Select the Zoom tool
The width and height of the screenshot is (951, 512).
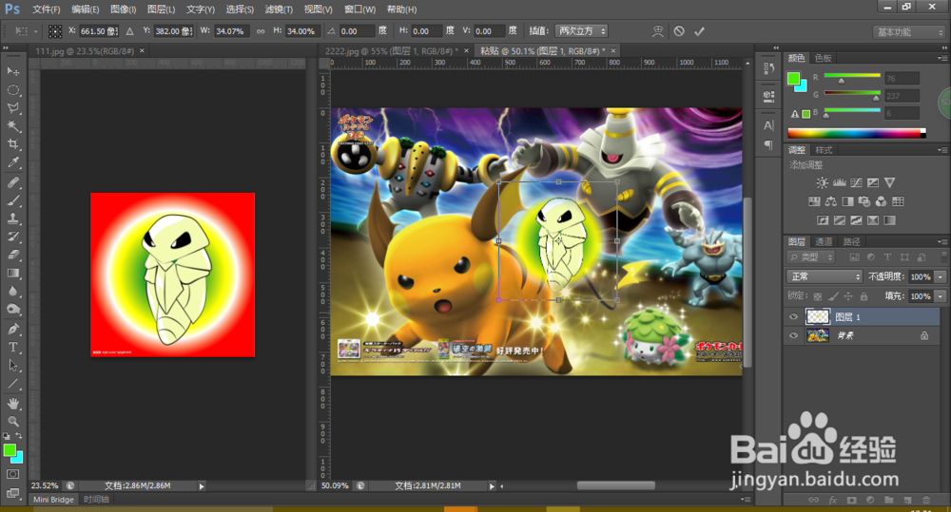point(12,421)
